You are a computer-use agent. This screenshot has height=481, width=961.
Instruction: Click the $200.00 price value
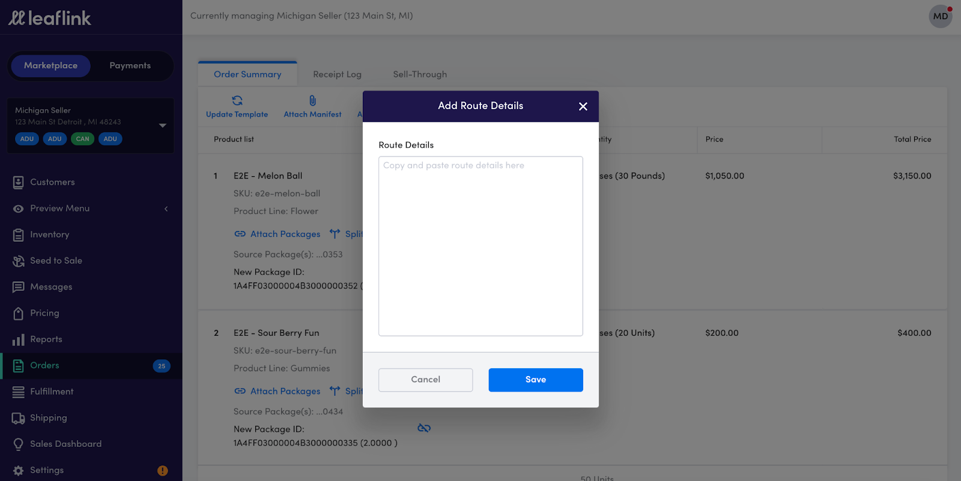722,333
